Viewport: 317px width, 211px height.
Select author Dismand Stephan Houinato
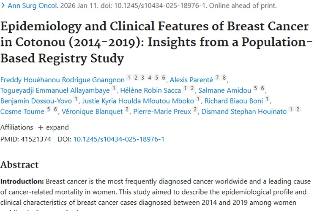244,111
